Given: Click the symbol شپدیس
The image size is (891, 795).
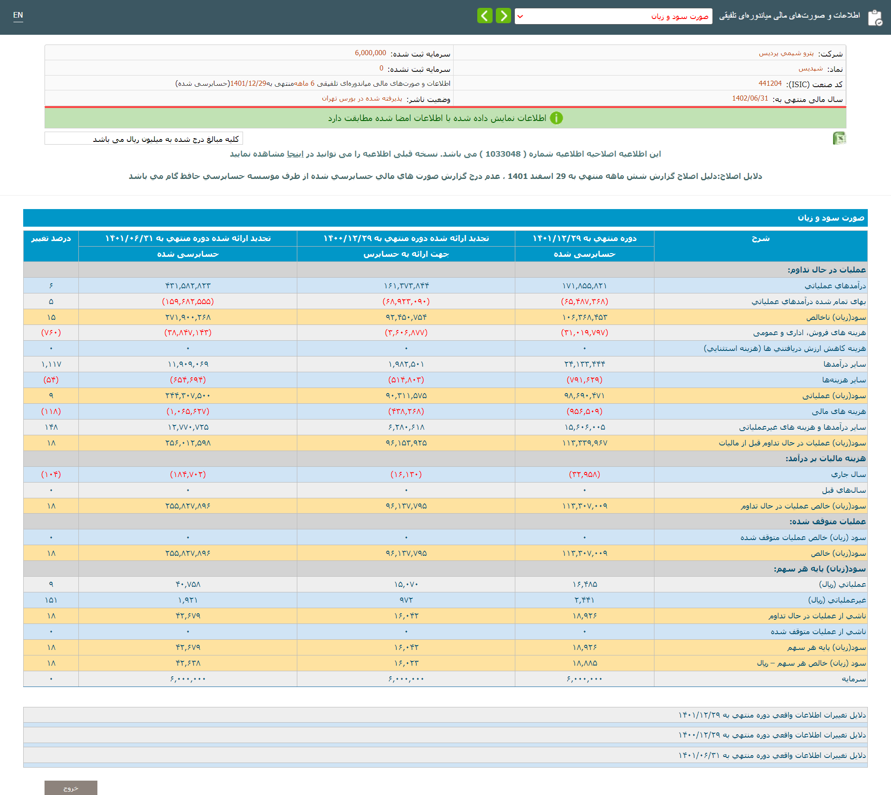Looking at the screenshot, I should click(x=810, y=69).
